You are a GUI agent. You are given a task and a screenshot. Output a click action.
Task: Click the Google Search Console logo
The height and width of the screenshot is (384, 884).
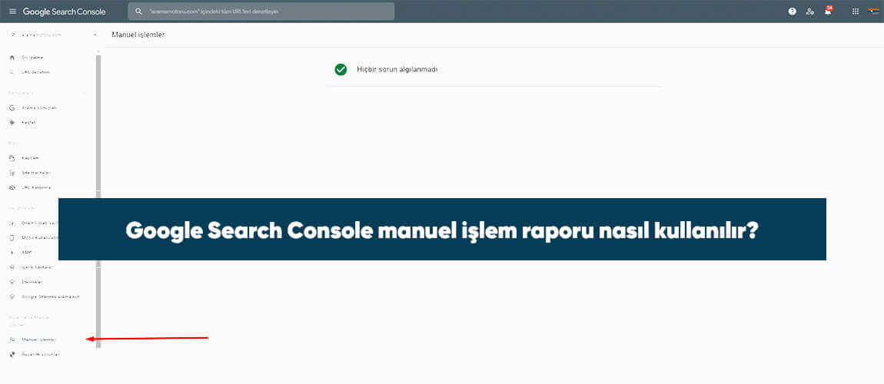64,12
